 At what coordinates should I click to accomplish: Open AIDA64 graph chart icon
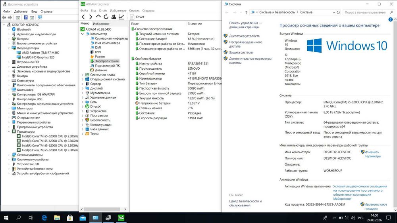(x=121, y=17)
